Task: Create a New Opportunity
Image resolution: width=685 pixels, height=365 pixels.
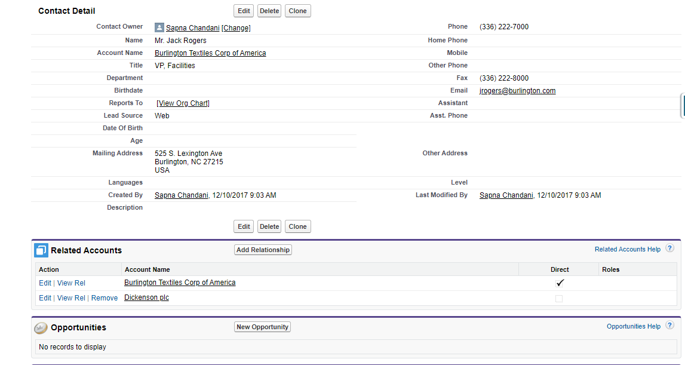Action: point(262,326)
